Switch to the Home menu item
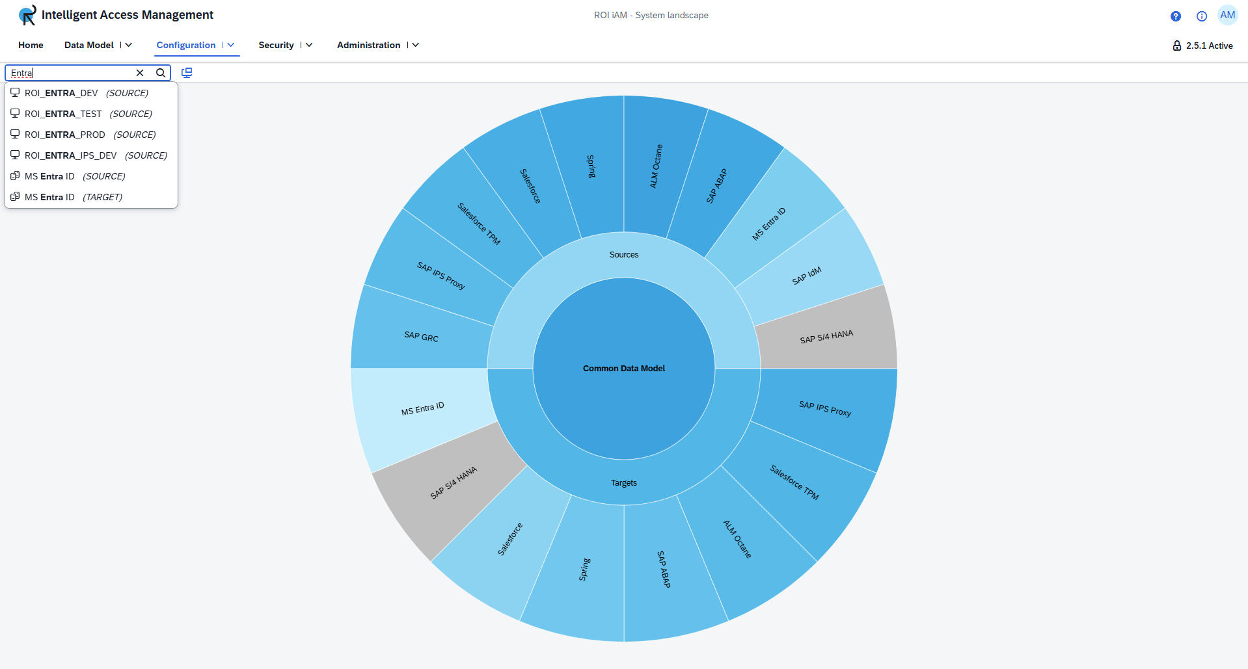Viewport: 1248px width, 669px height. (x=31, y=45)
